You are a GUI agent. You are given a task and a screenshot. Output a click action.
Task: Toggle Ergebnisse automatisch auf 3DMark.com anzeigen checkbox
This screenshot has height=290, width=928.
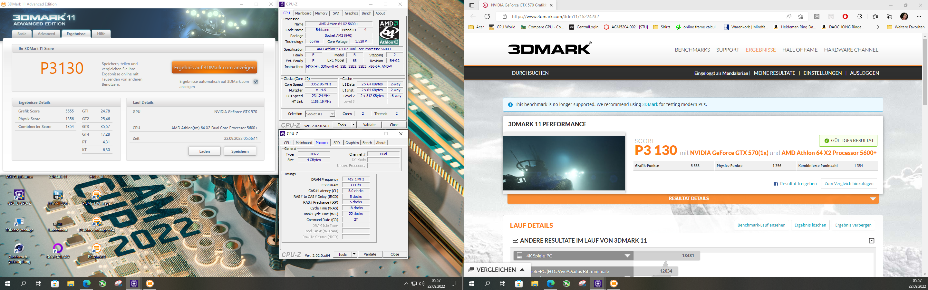(256, 82)
